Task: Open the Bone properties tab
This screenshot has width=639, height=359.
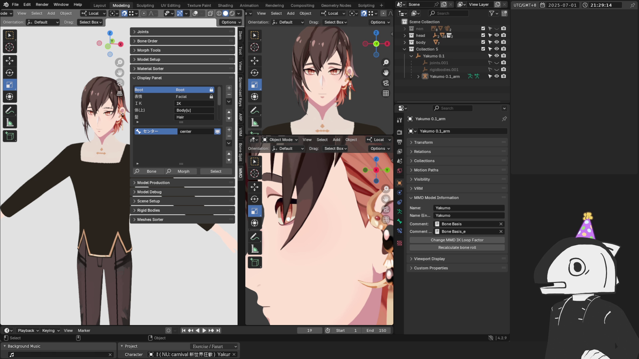Action: (x=399, y=221)
